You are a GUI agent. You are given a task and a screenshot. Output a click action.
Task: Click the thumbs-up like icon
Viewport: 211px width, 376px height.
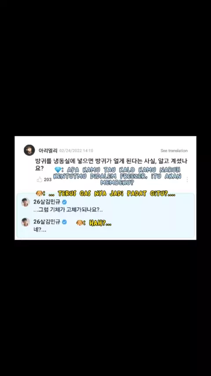[40, 179]
